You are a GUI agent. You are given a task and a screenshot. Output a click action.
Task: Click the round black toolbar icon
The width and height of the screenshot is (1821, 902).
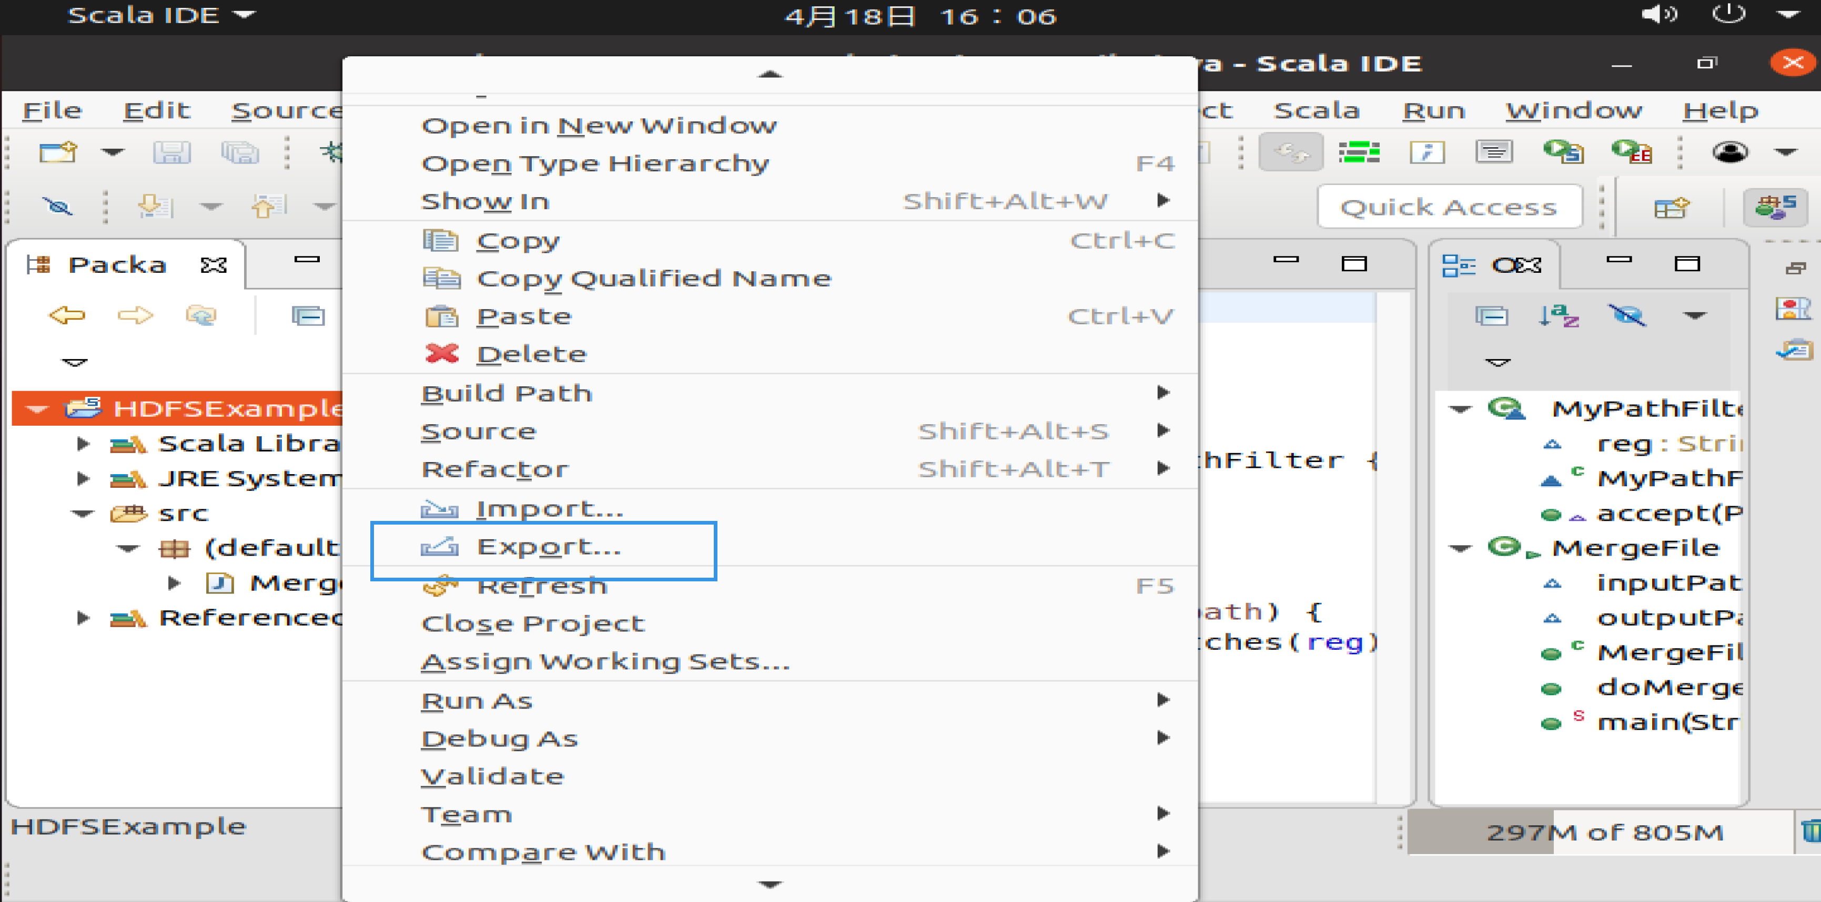coord(1730,152)
